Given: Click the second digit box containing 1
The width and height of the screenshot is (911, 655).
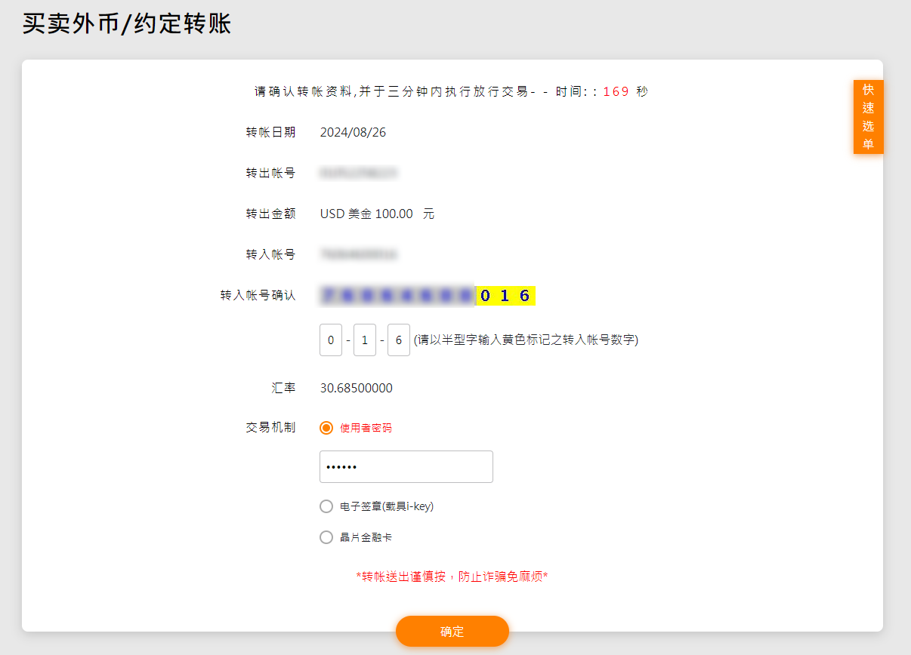Looking at the screenshot, I should 365,340.
